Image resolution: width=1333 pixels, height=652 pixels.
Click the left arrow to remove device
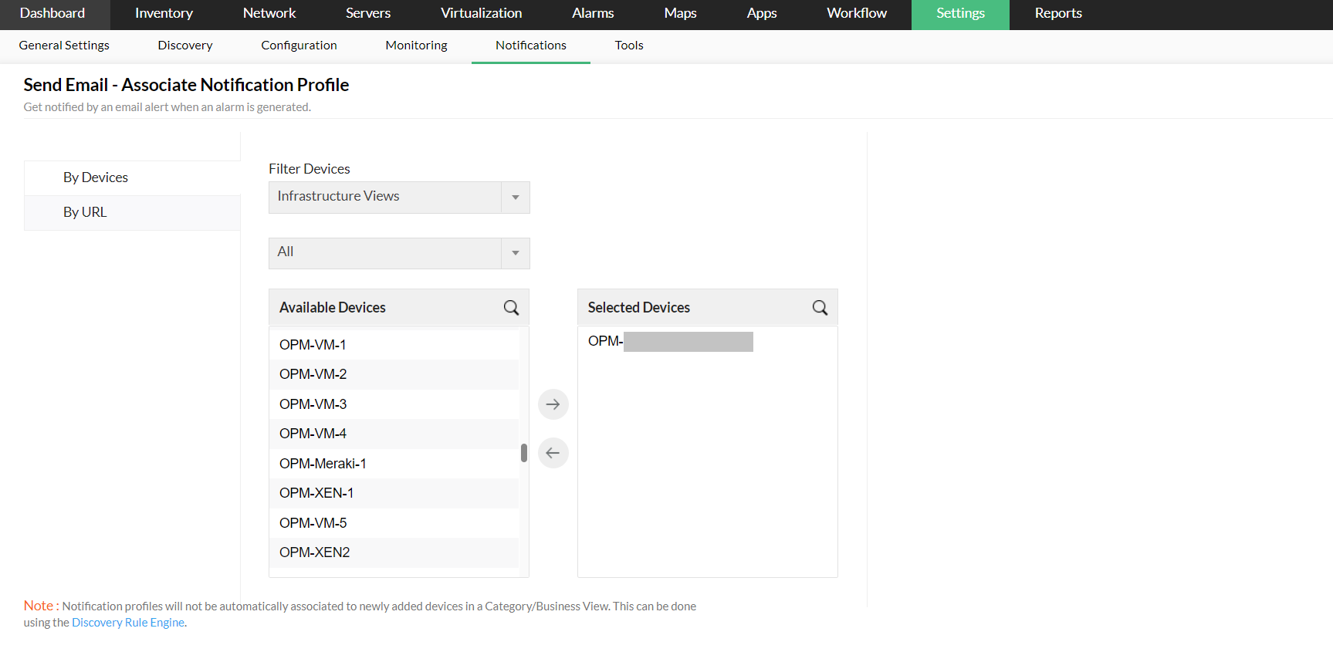pyautogui.click(x=553, y=453)
